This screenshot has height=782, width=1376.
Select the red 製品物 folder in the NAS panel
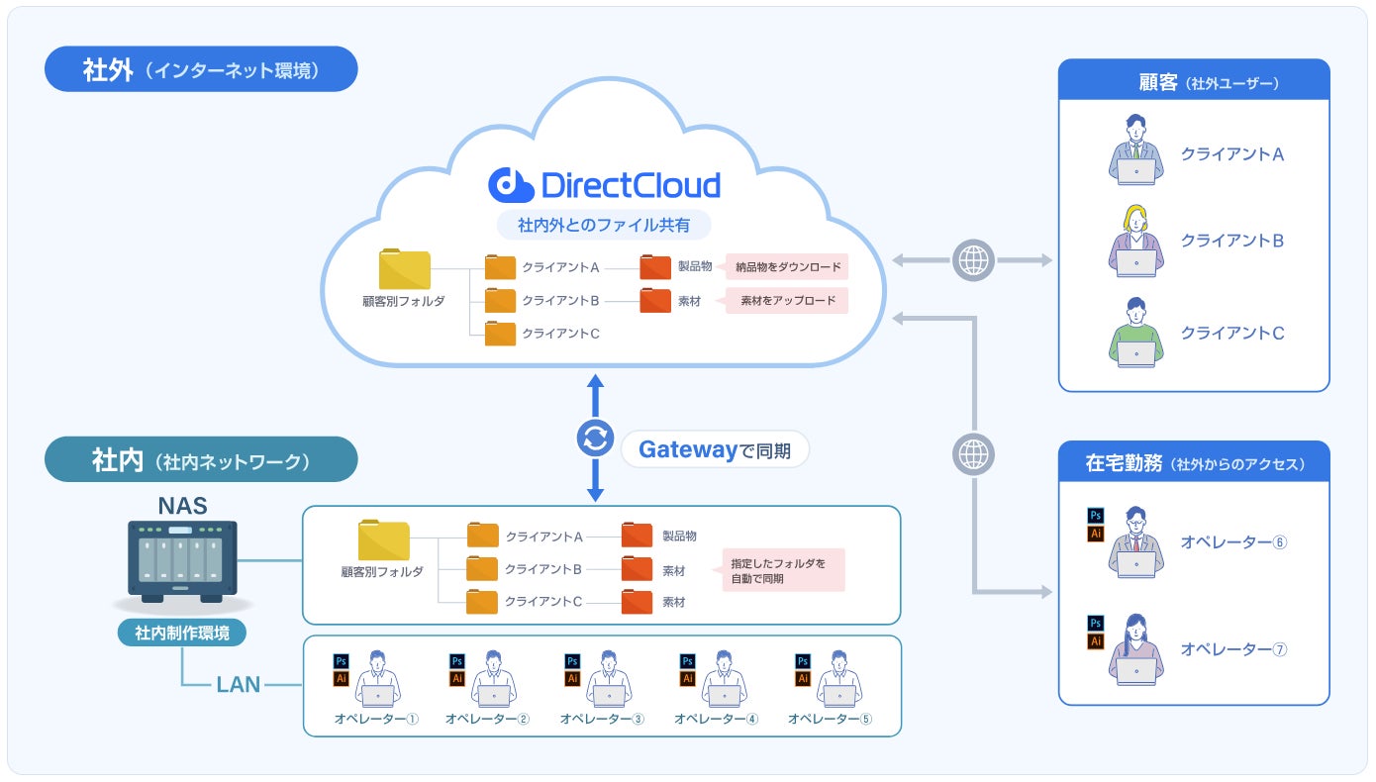coord(637,537)
